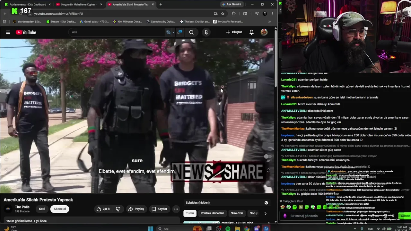Close the Amerika'da Silahlı Protesto tab
The height and width of the screenshot is (231, 411).
[x=153, y=4]
